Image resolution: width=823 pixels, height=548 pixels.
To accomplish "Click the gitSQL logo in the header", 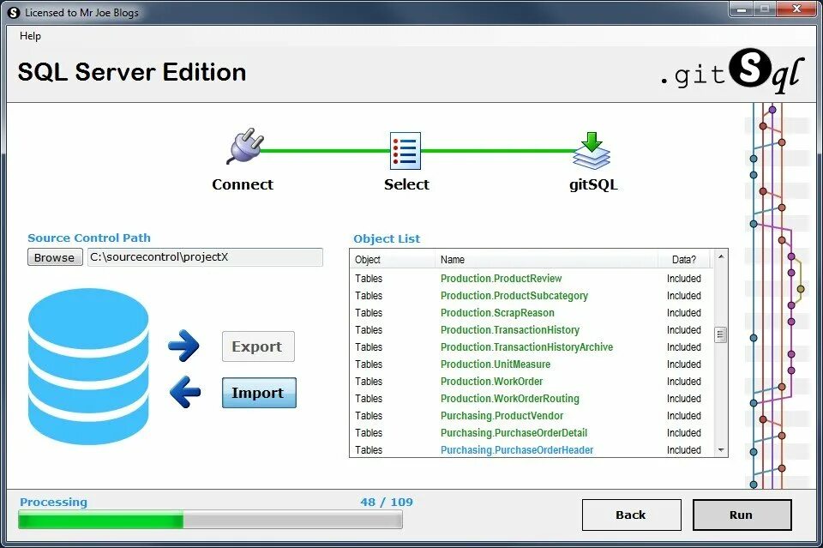I will tap(732, 71).
